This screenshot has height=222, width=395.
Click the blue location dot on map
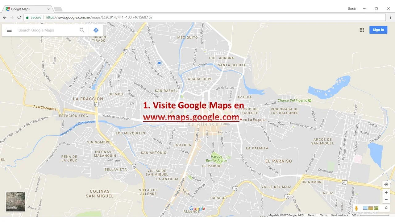[160, 63]
